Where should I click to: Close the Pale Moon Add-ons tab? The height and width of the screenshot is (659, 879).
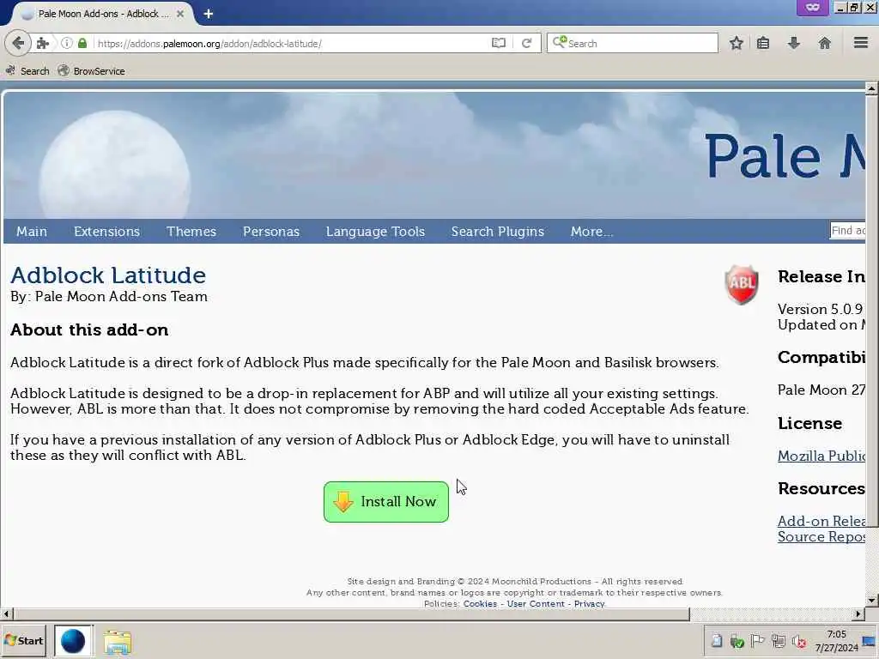(180, 14)
